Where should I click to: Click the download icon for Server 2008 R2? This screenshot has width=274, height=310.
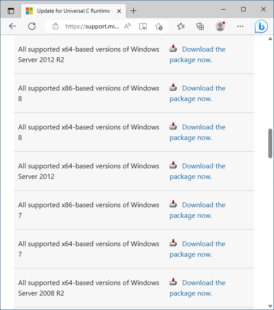point(173,282)
